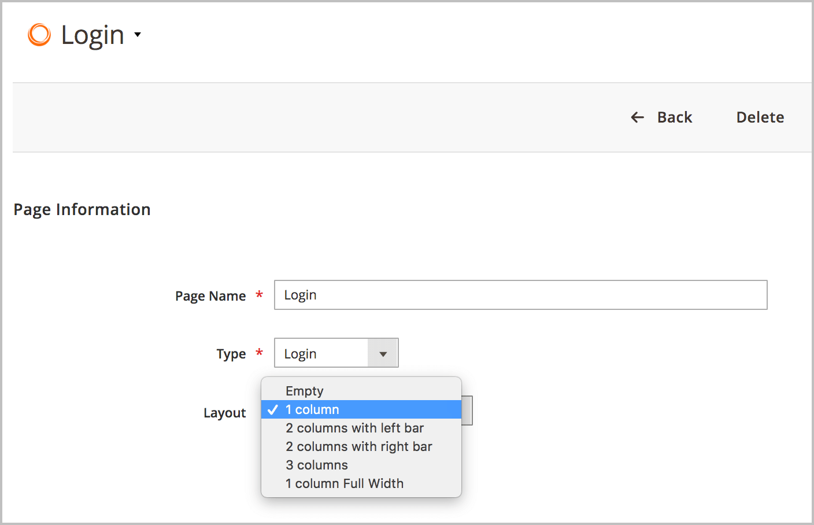
Task: Click the required asterisk beside Page Name
Action: coord(259,295)
